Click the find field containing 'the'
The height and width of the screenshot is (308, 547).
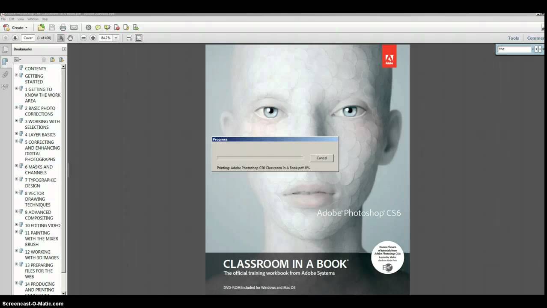pos(514,49)
